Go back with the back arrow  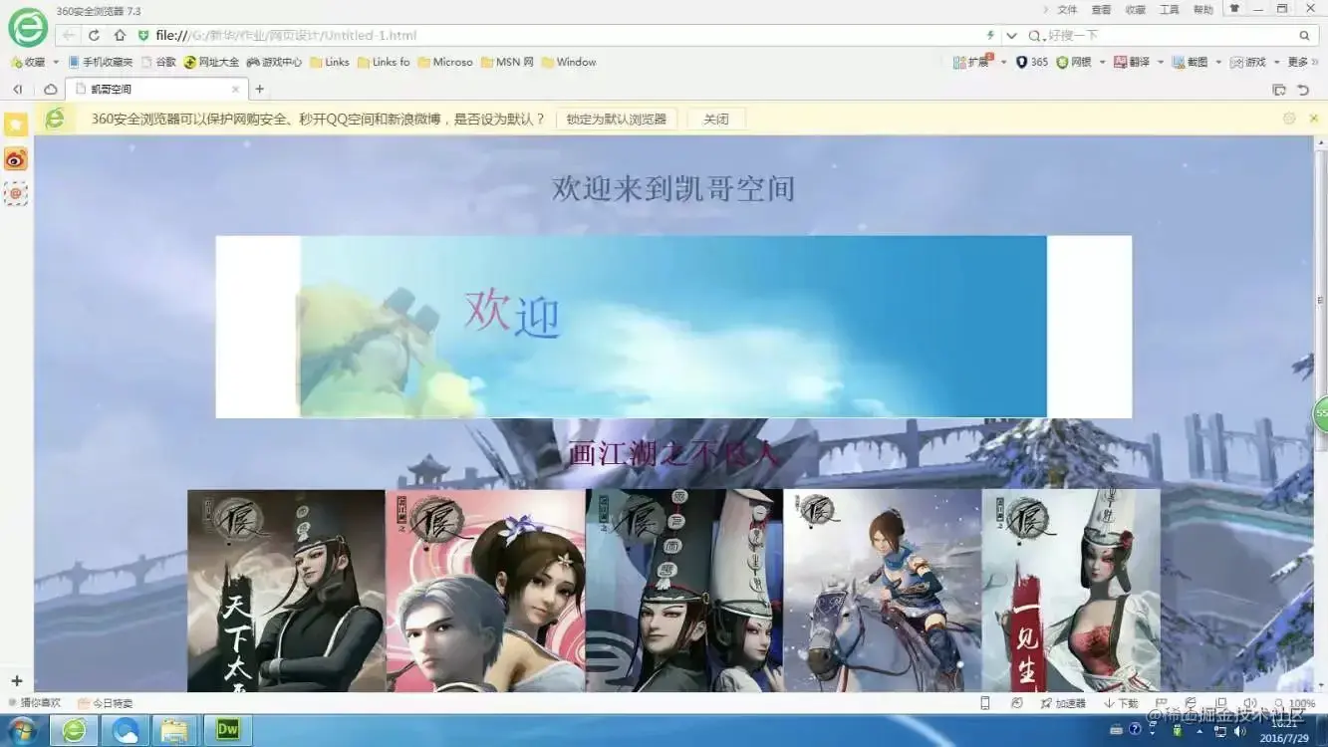click(x=68, y=35)
